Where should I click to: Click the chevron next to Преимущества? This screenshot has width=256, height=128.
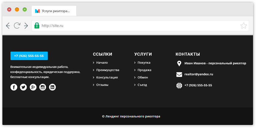click(94, 70)
